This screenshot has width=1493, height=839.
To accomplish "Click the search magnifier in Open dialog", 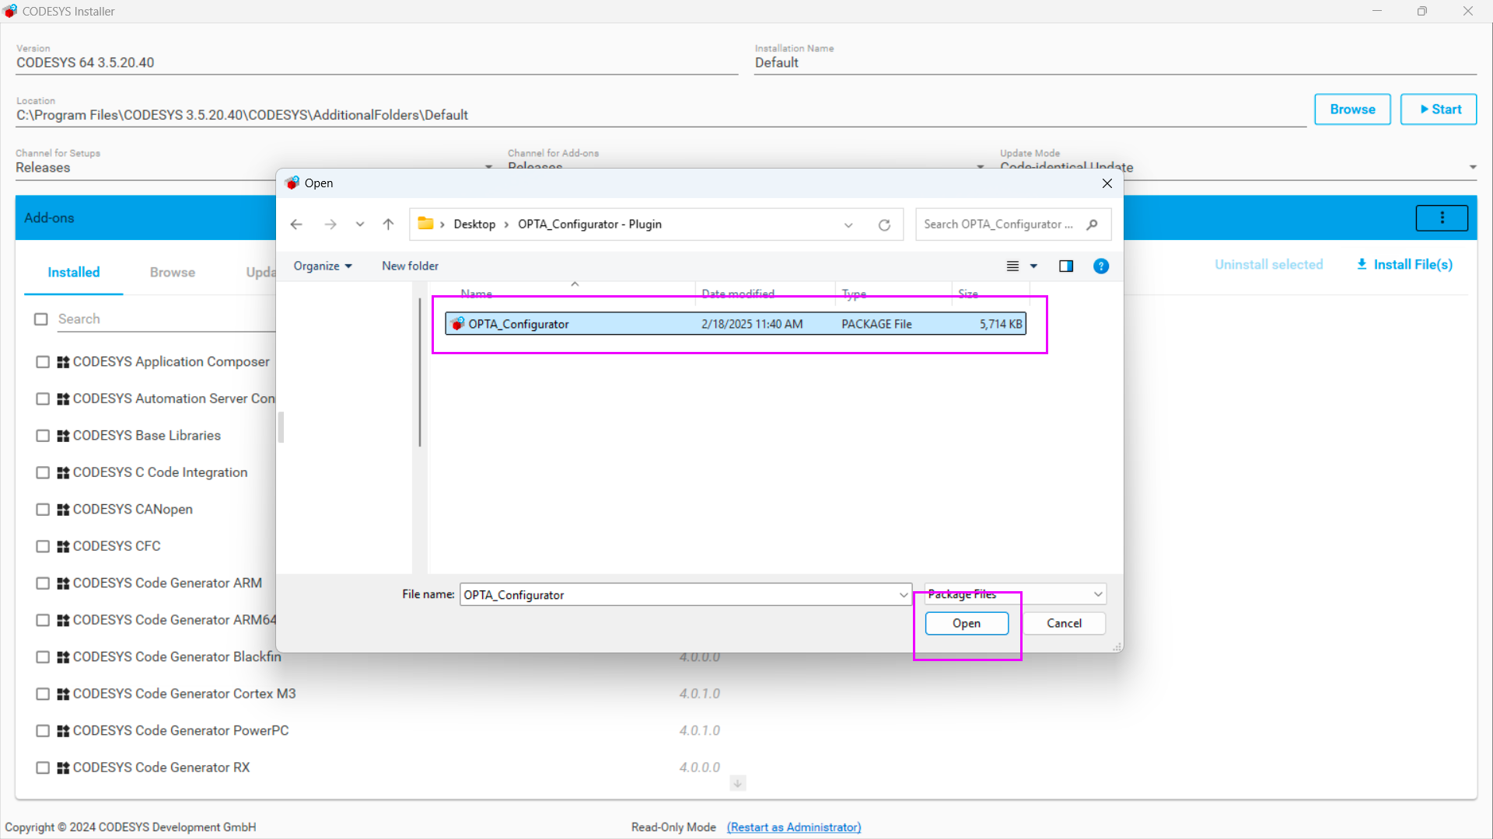I will click(1093, 225).
